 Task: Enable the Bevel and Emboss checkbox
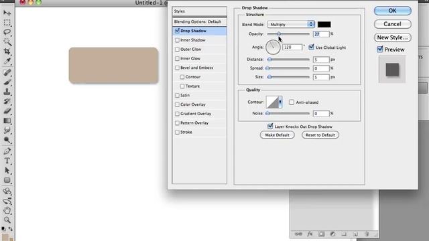(177, 68)
